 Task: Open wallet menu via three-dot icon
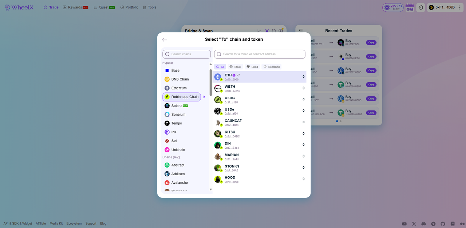click(x=459, y=7)
